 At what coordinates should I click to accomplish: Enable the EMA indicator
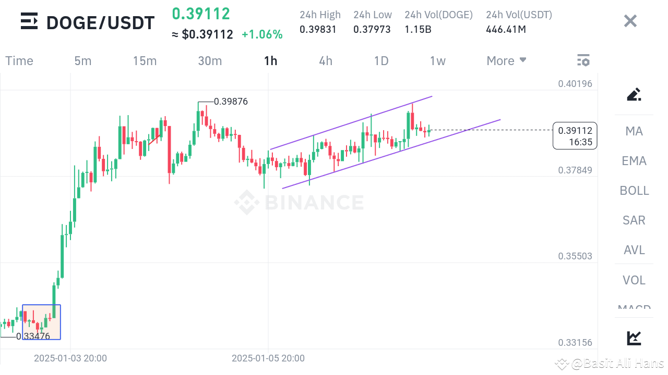click(634, 161)
